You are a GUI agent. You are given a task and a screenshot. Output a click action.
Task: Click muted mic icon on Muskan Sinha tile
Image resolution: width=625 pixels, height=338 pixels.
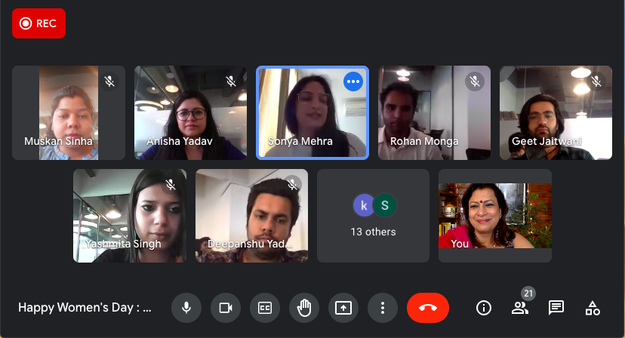109,81
